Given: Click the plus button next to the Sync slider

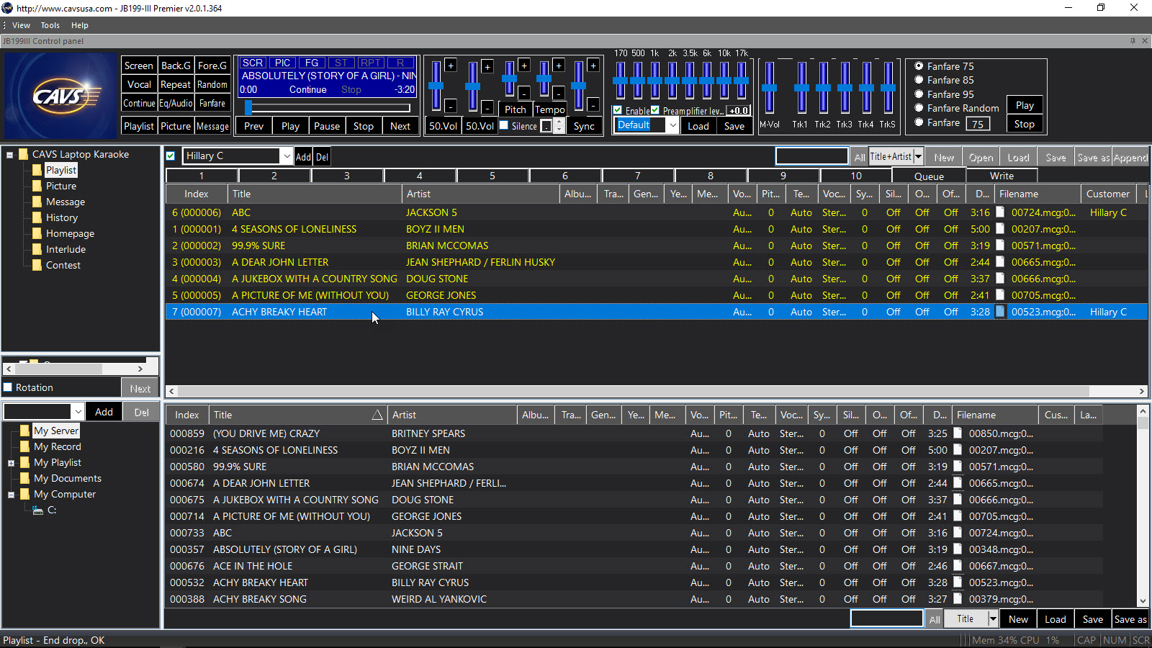Looking at the screenshot, I should pos(593,66).
